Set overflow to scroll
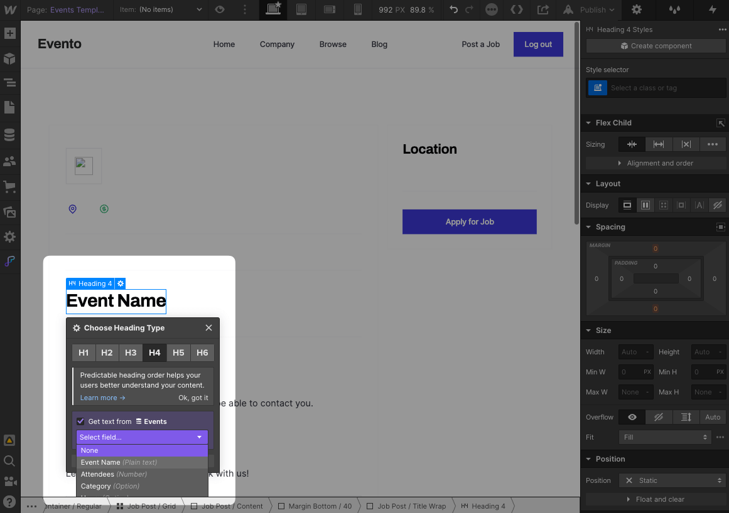729x513 pixels. click(686, 417)
